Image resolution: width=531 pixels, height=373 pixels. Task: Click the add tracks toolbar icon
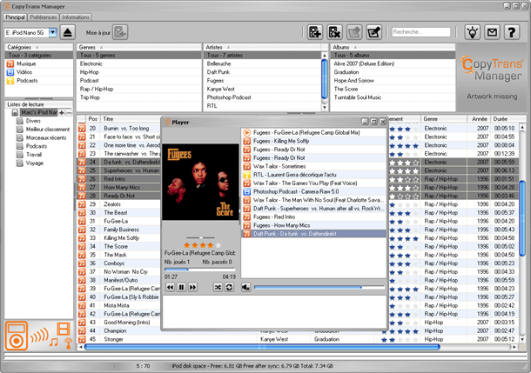315,32
